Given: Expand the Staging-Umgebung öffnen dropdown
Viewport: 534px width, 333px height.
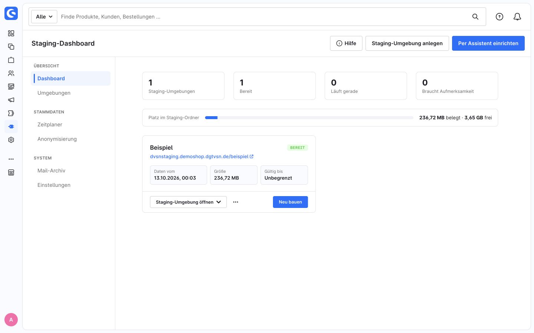Looking at the screenshot, I should click(x=188, y=202).
